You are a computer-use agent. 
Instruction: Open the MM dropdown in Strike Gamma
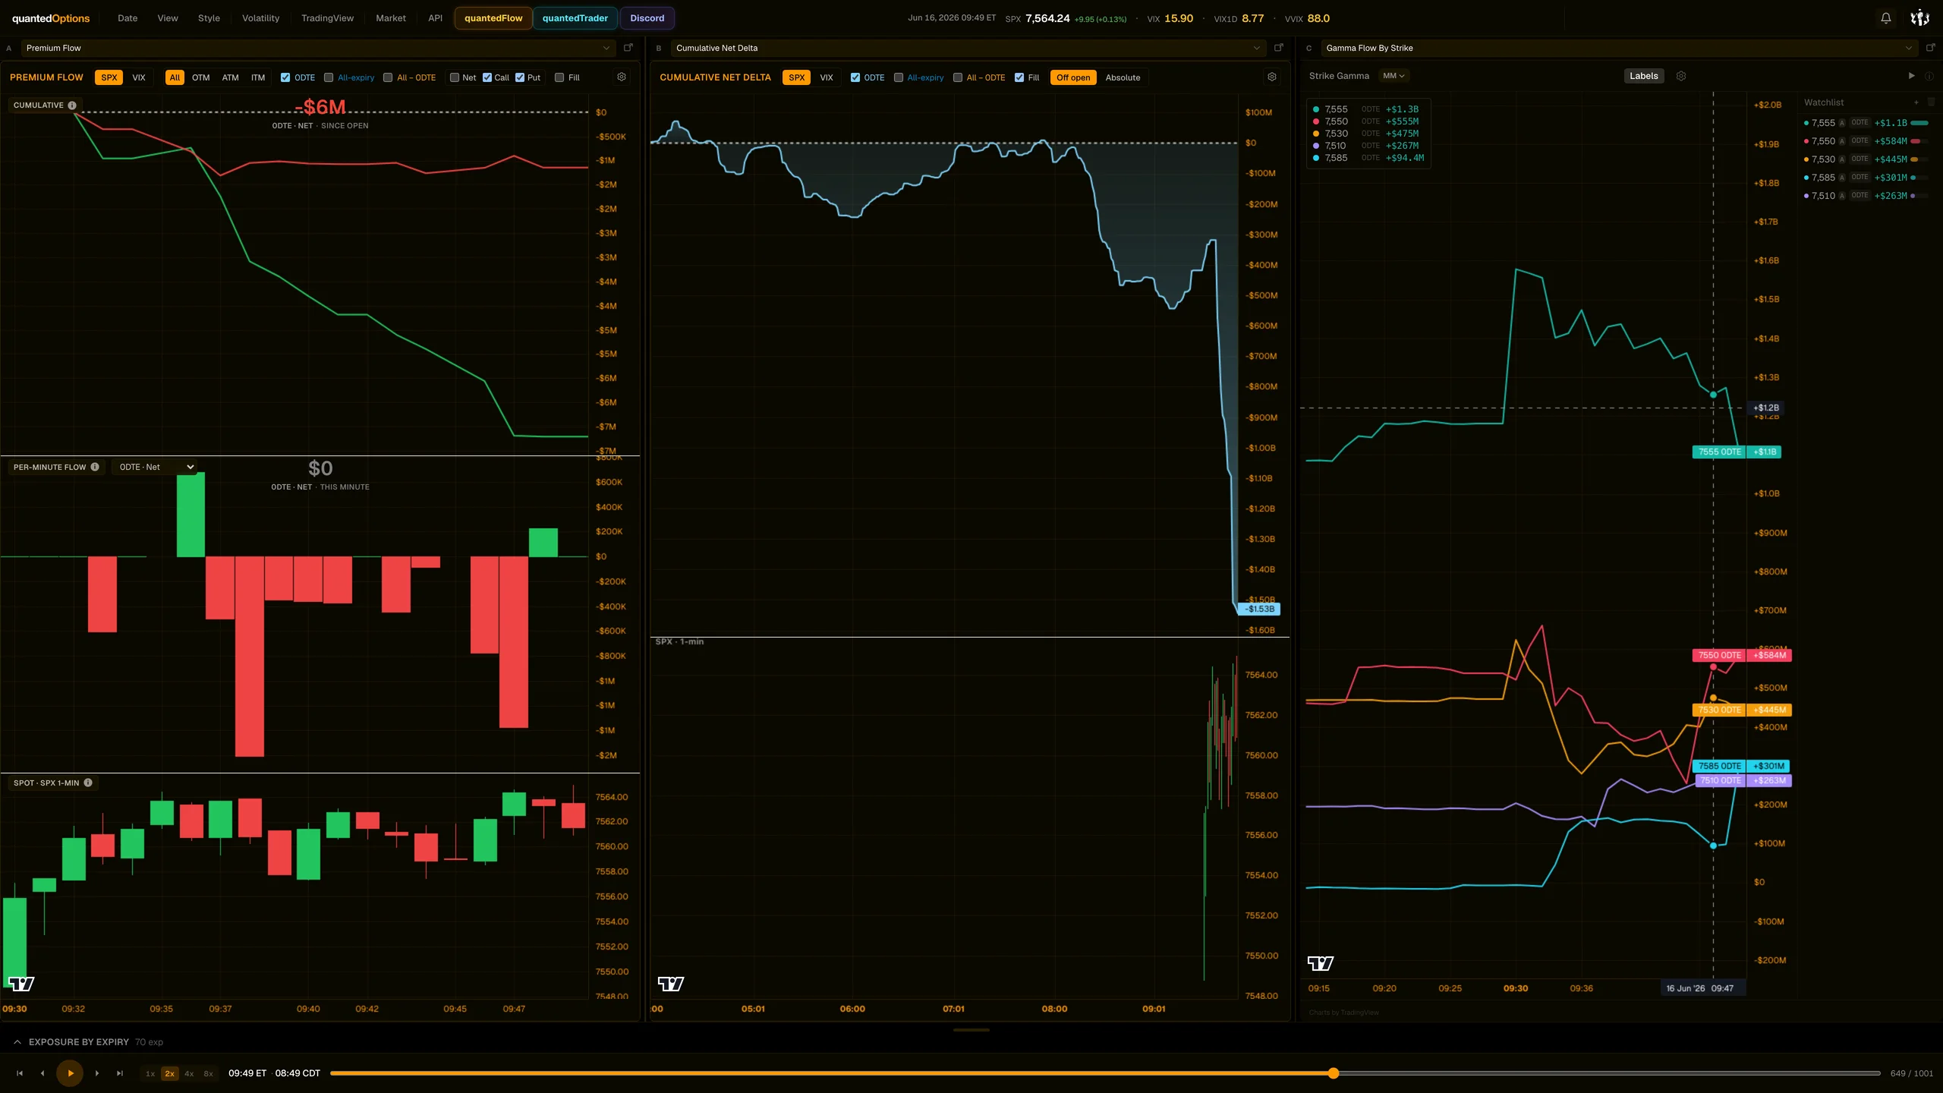(1393, 76)
